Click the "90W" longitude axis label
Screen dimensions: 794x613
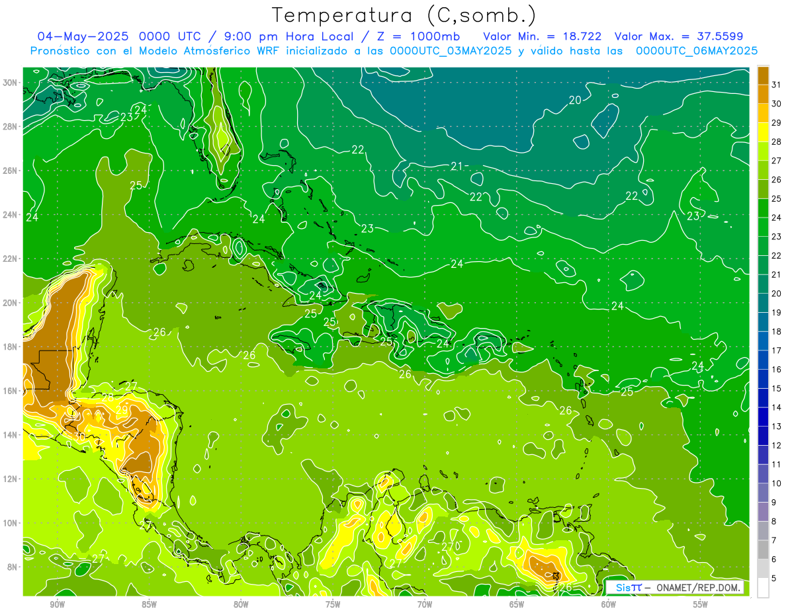[57, 604]
